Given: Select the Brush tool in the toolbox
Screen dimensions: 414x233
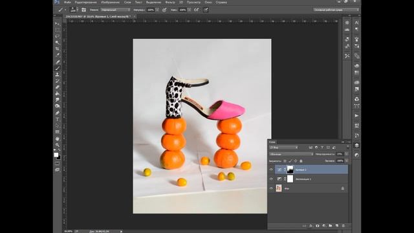Looking at the screenshot, I should tap(57, 69).
